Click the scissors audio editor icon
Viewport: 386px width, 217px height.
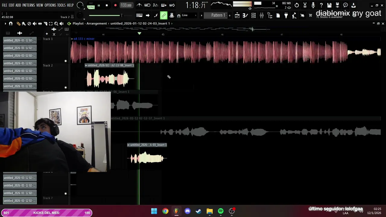pos(305,5)
